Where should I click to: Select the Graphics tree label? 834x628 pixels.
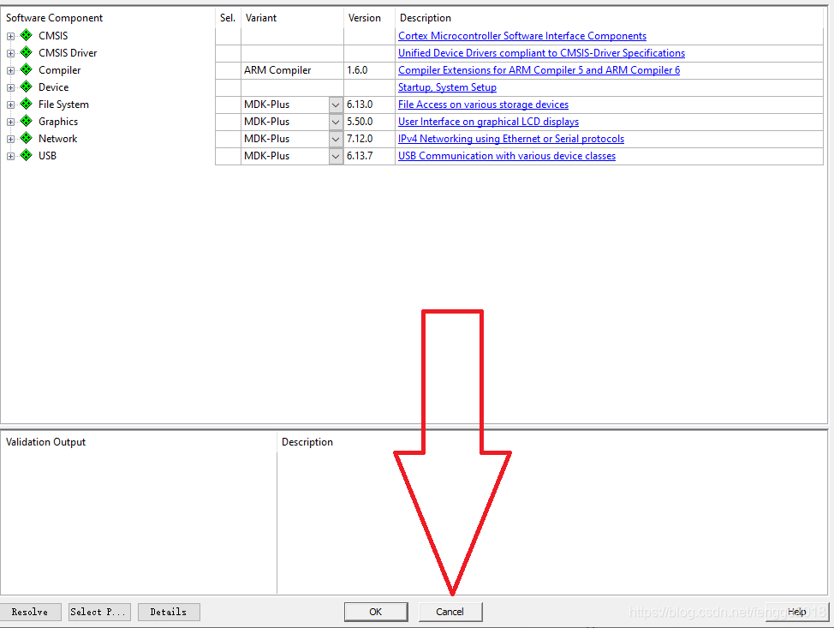tap(58, 122)
